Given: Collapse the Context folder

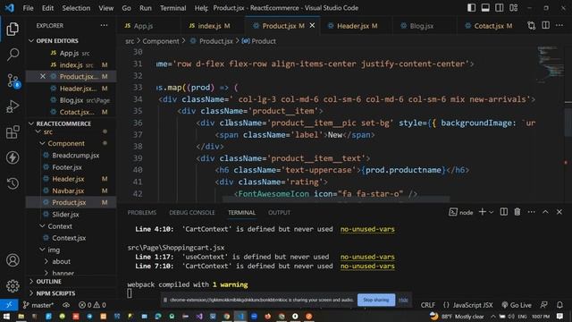Looking at the screenshot, I should point(43,226).
